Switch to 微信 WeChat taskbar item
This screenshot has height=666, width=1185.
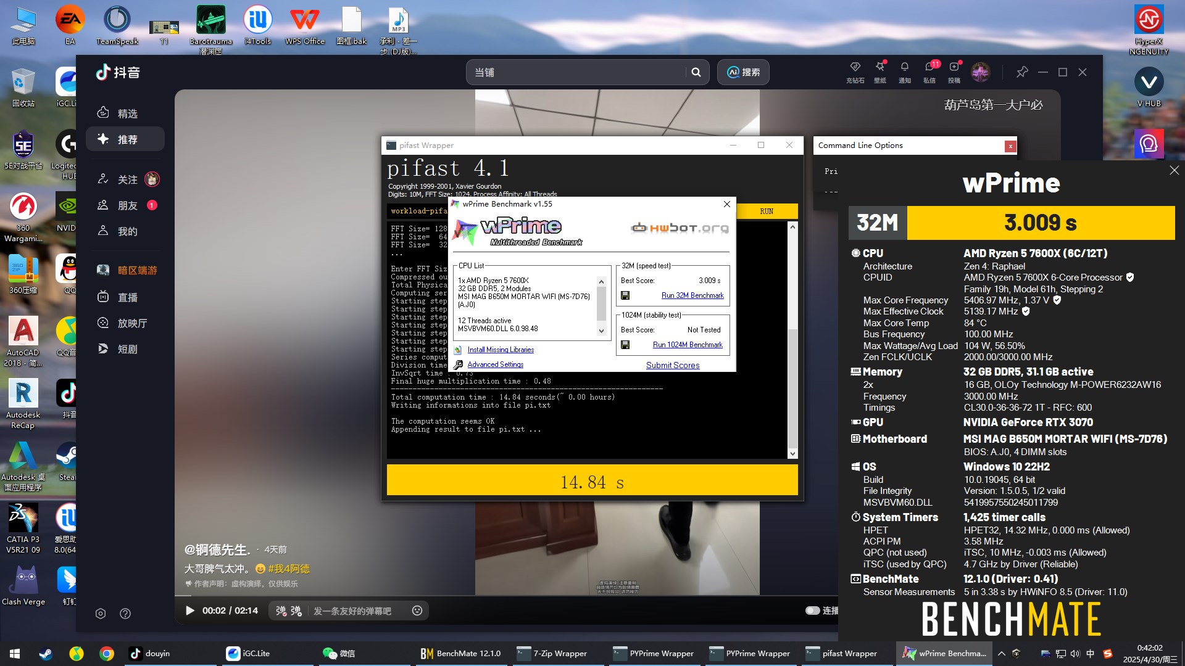coord(364,654)
